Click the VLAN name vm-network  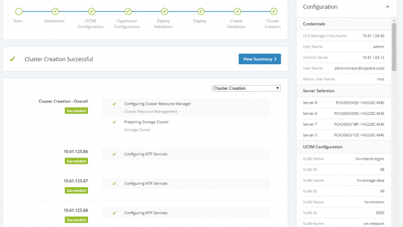[x=374, y=223]
